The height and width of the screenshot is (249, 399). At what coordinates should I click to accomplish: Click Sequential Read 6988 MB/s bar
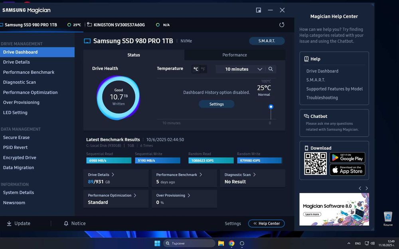[109, 161]
